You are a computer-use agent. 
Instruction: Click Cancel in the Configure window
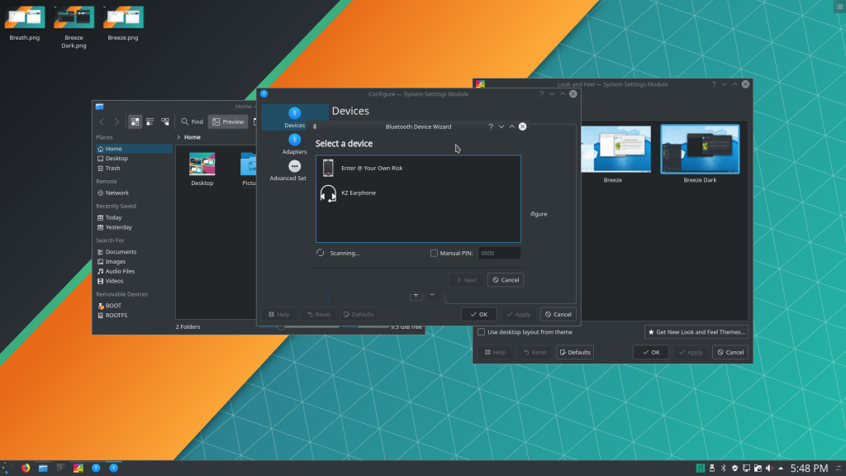click(x=558, y=315)
